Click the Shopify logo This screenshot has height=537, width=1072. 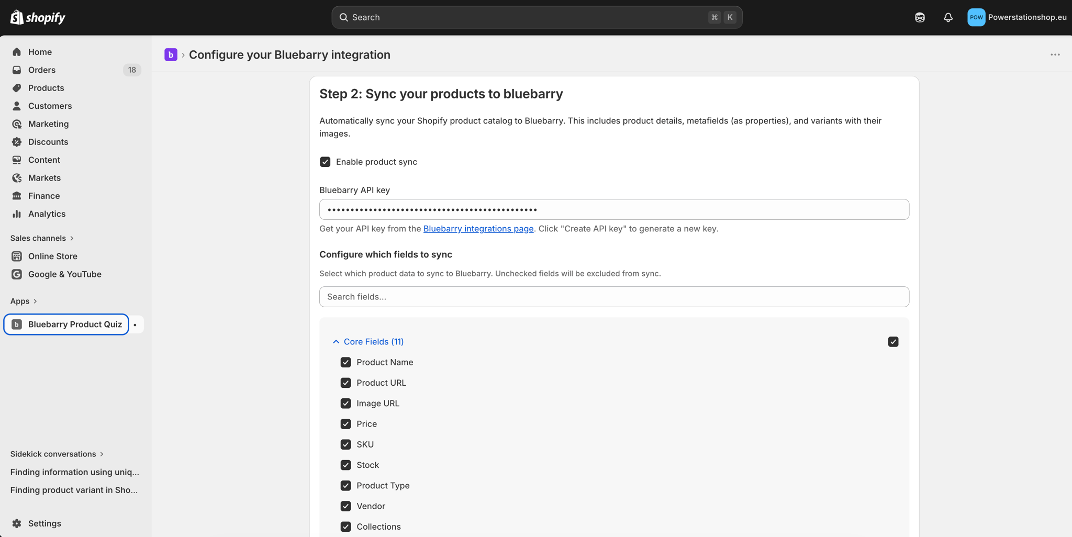tap(37, 17)
